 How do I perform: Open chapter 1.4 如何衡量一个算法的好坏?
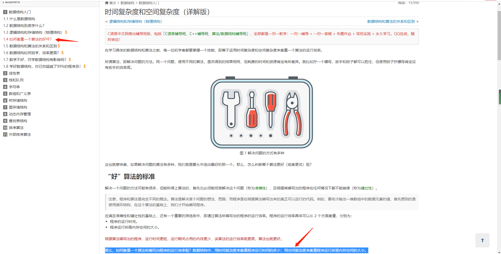(x=27, y=39)
